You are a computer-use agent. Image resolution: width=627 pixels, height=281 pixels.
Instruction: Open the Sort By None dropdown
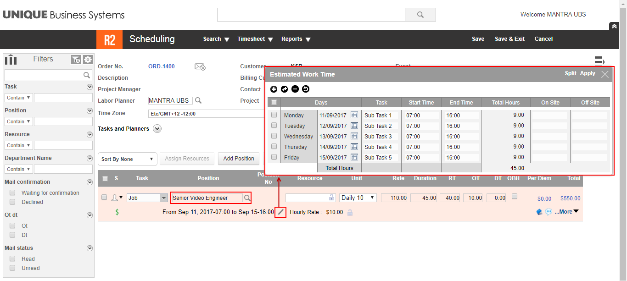click(x=127, y=159)
